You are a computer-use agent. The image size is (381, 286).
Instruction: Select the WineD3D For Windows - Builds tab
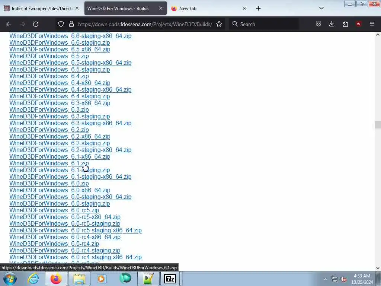(125, 8)
